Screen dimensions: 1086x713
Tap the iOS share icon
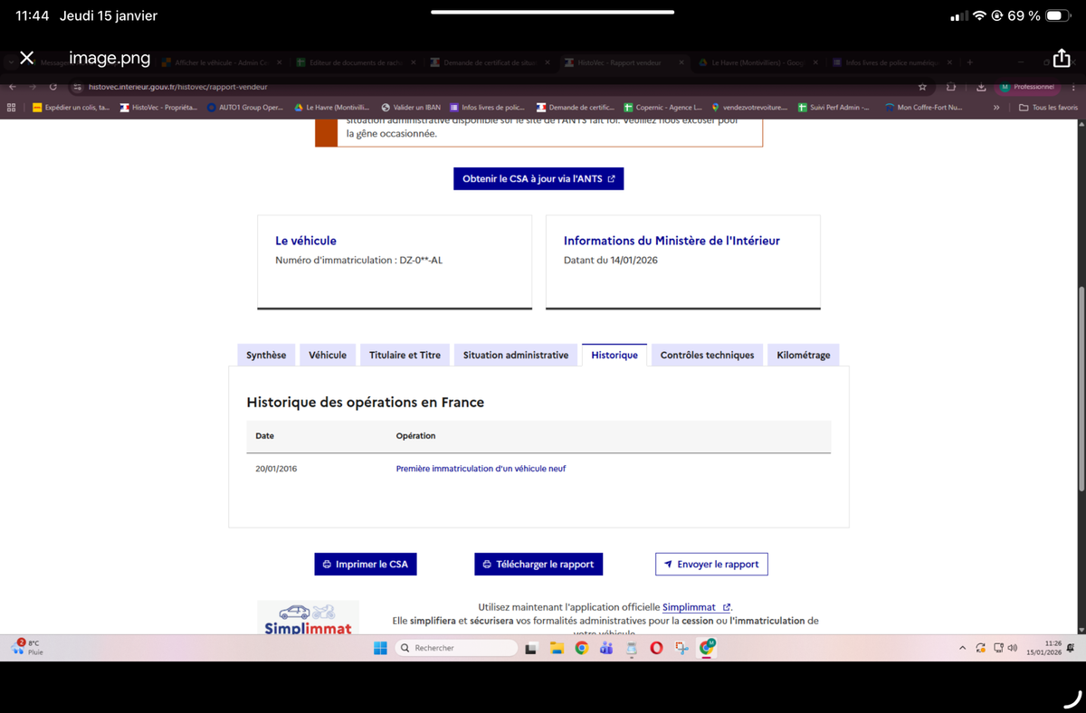1062,58
